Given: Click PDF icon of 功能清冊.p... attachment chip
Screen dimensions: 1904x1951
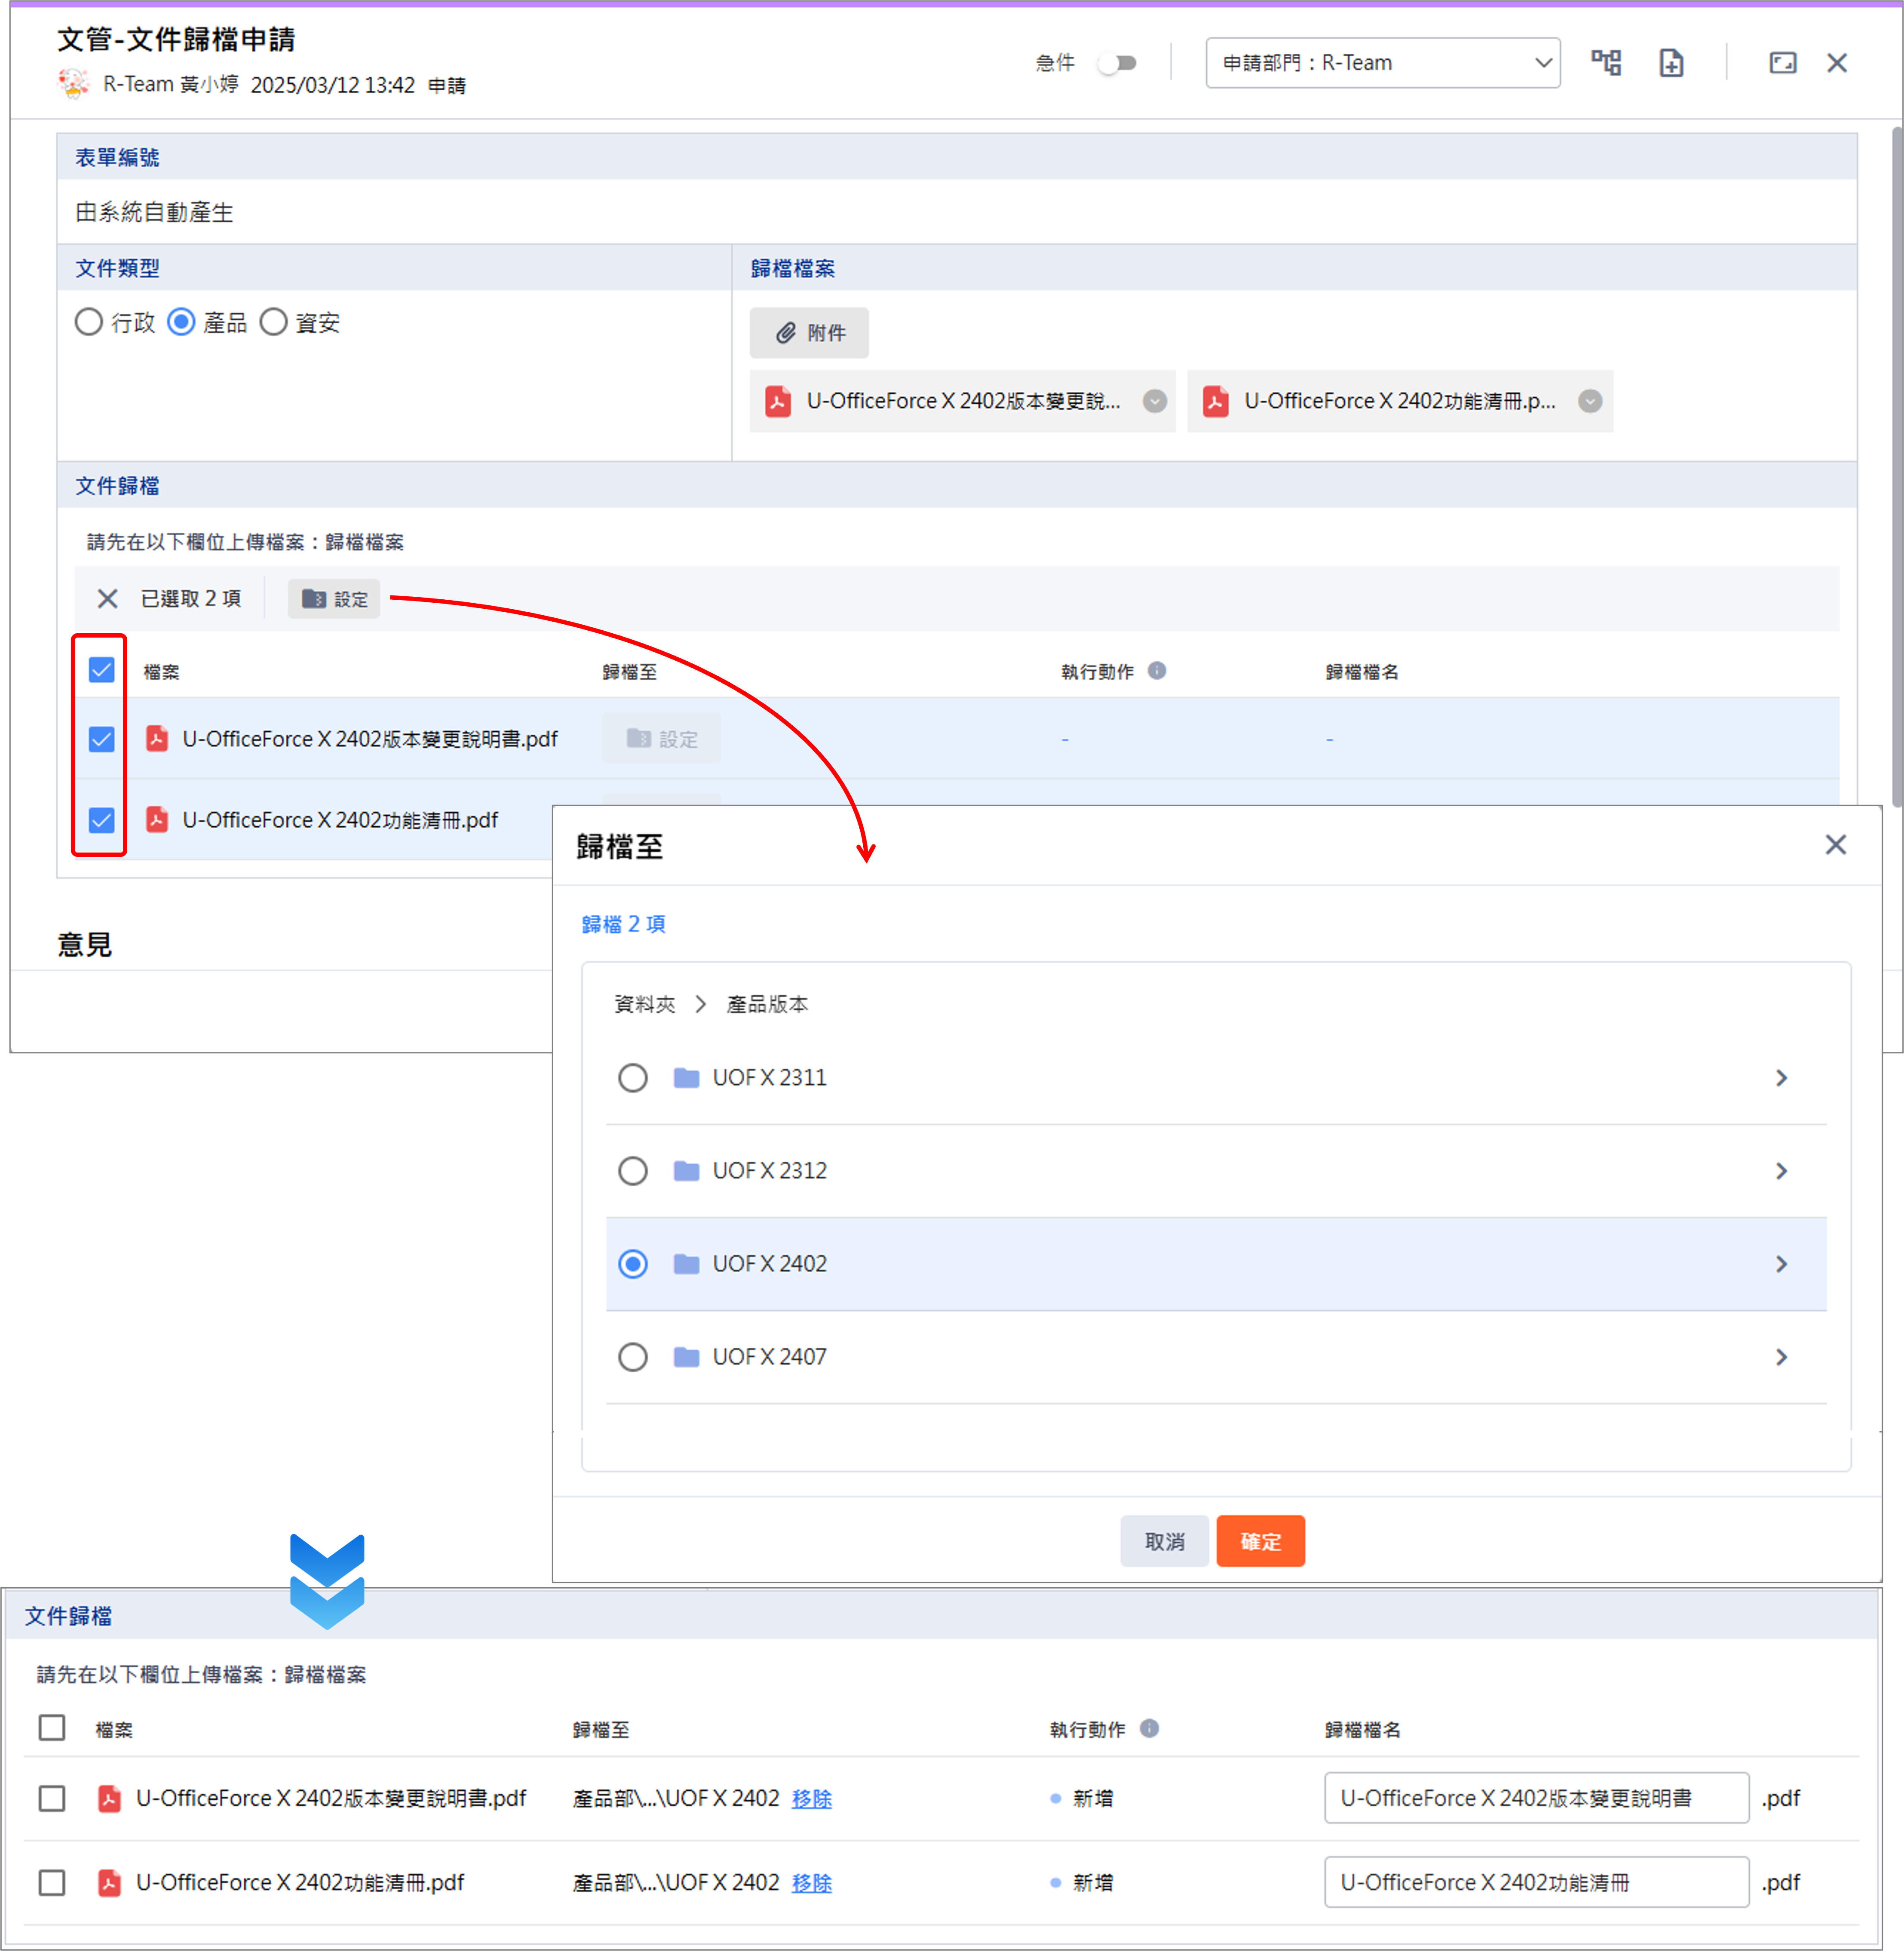Looking at the screenshot, I should point(1216,401).
